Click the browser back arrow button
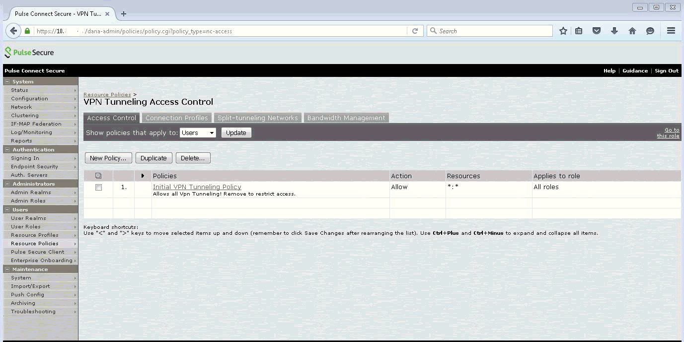This screenshot has width=684, height=342. coord(13,31)
